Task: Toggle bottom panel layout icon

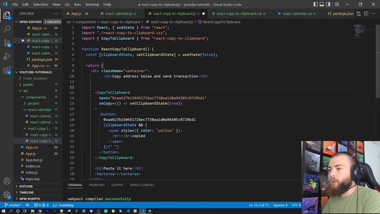Action: click(x=322, y=4)
